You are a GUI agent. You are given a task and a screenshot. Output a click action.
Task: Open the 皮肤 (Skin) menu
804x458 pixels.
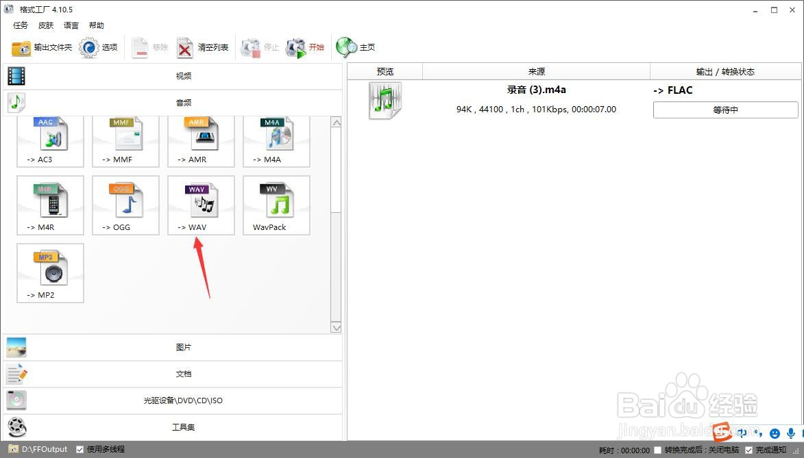[x=46, y=25]
